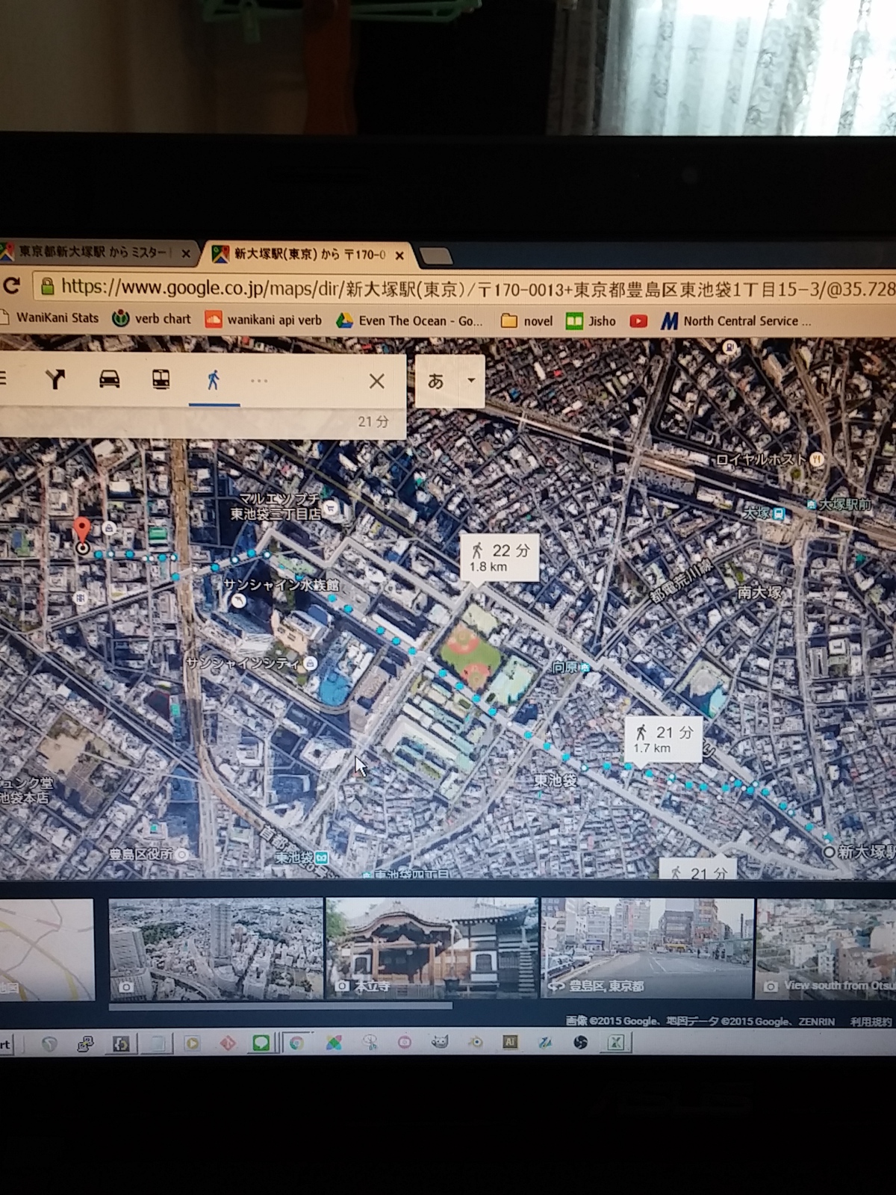Select the walking directions icon
Viewport: 896px width, 1195px height.
(214, 380)
